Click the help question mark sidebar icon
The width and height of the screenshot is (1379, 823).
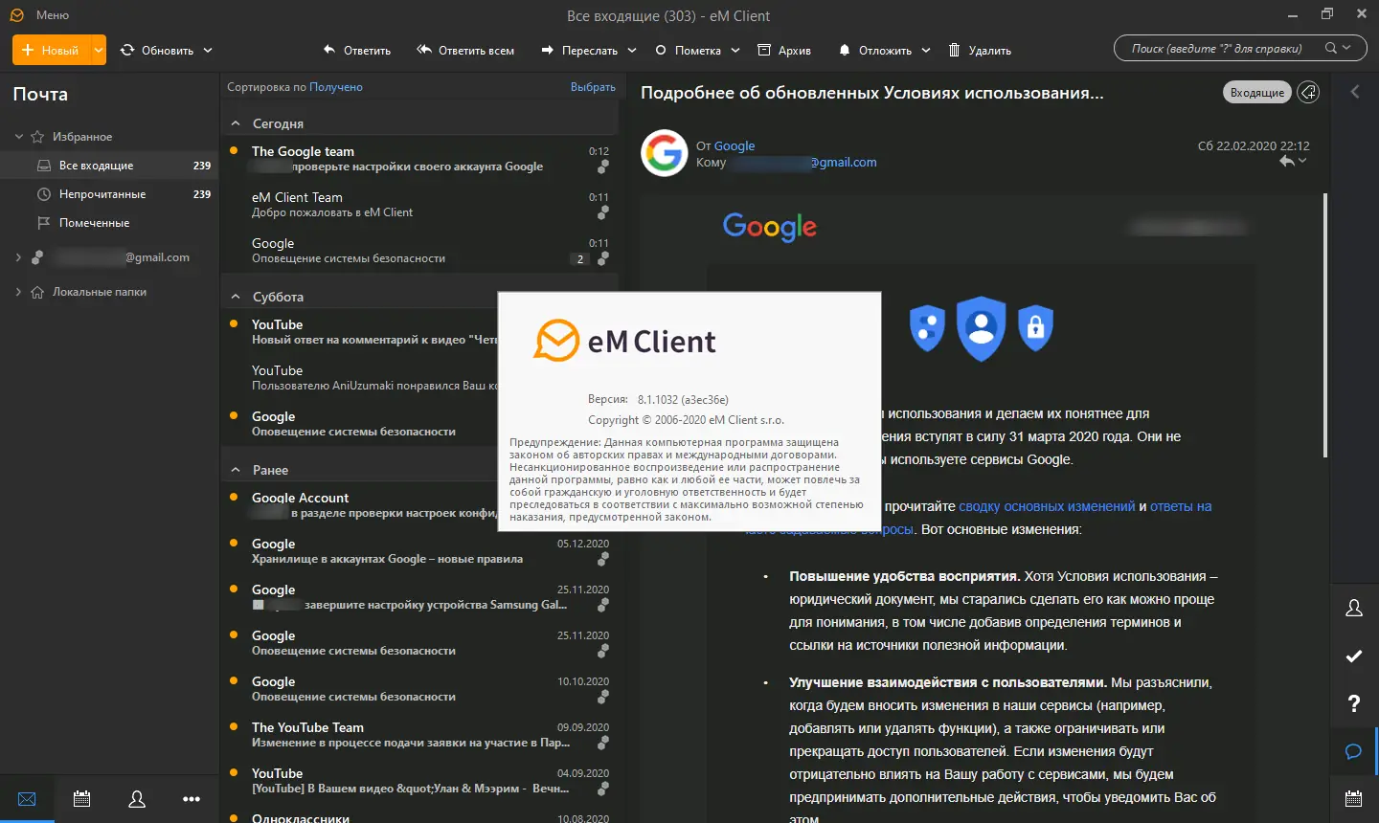[1354, 704]
